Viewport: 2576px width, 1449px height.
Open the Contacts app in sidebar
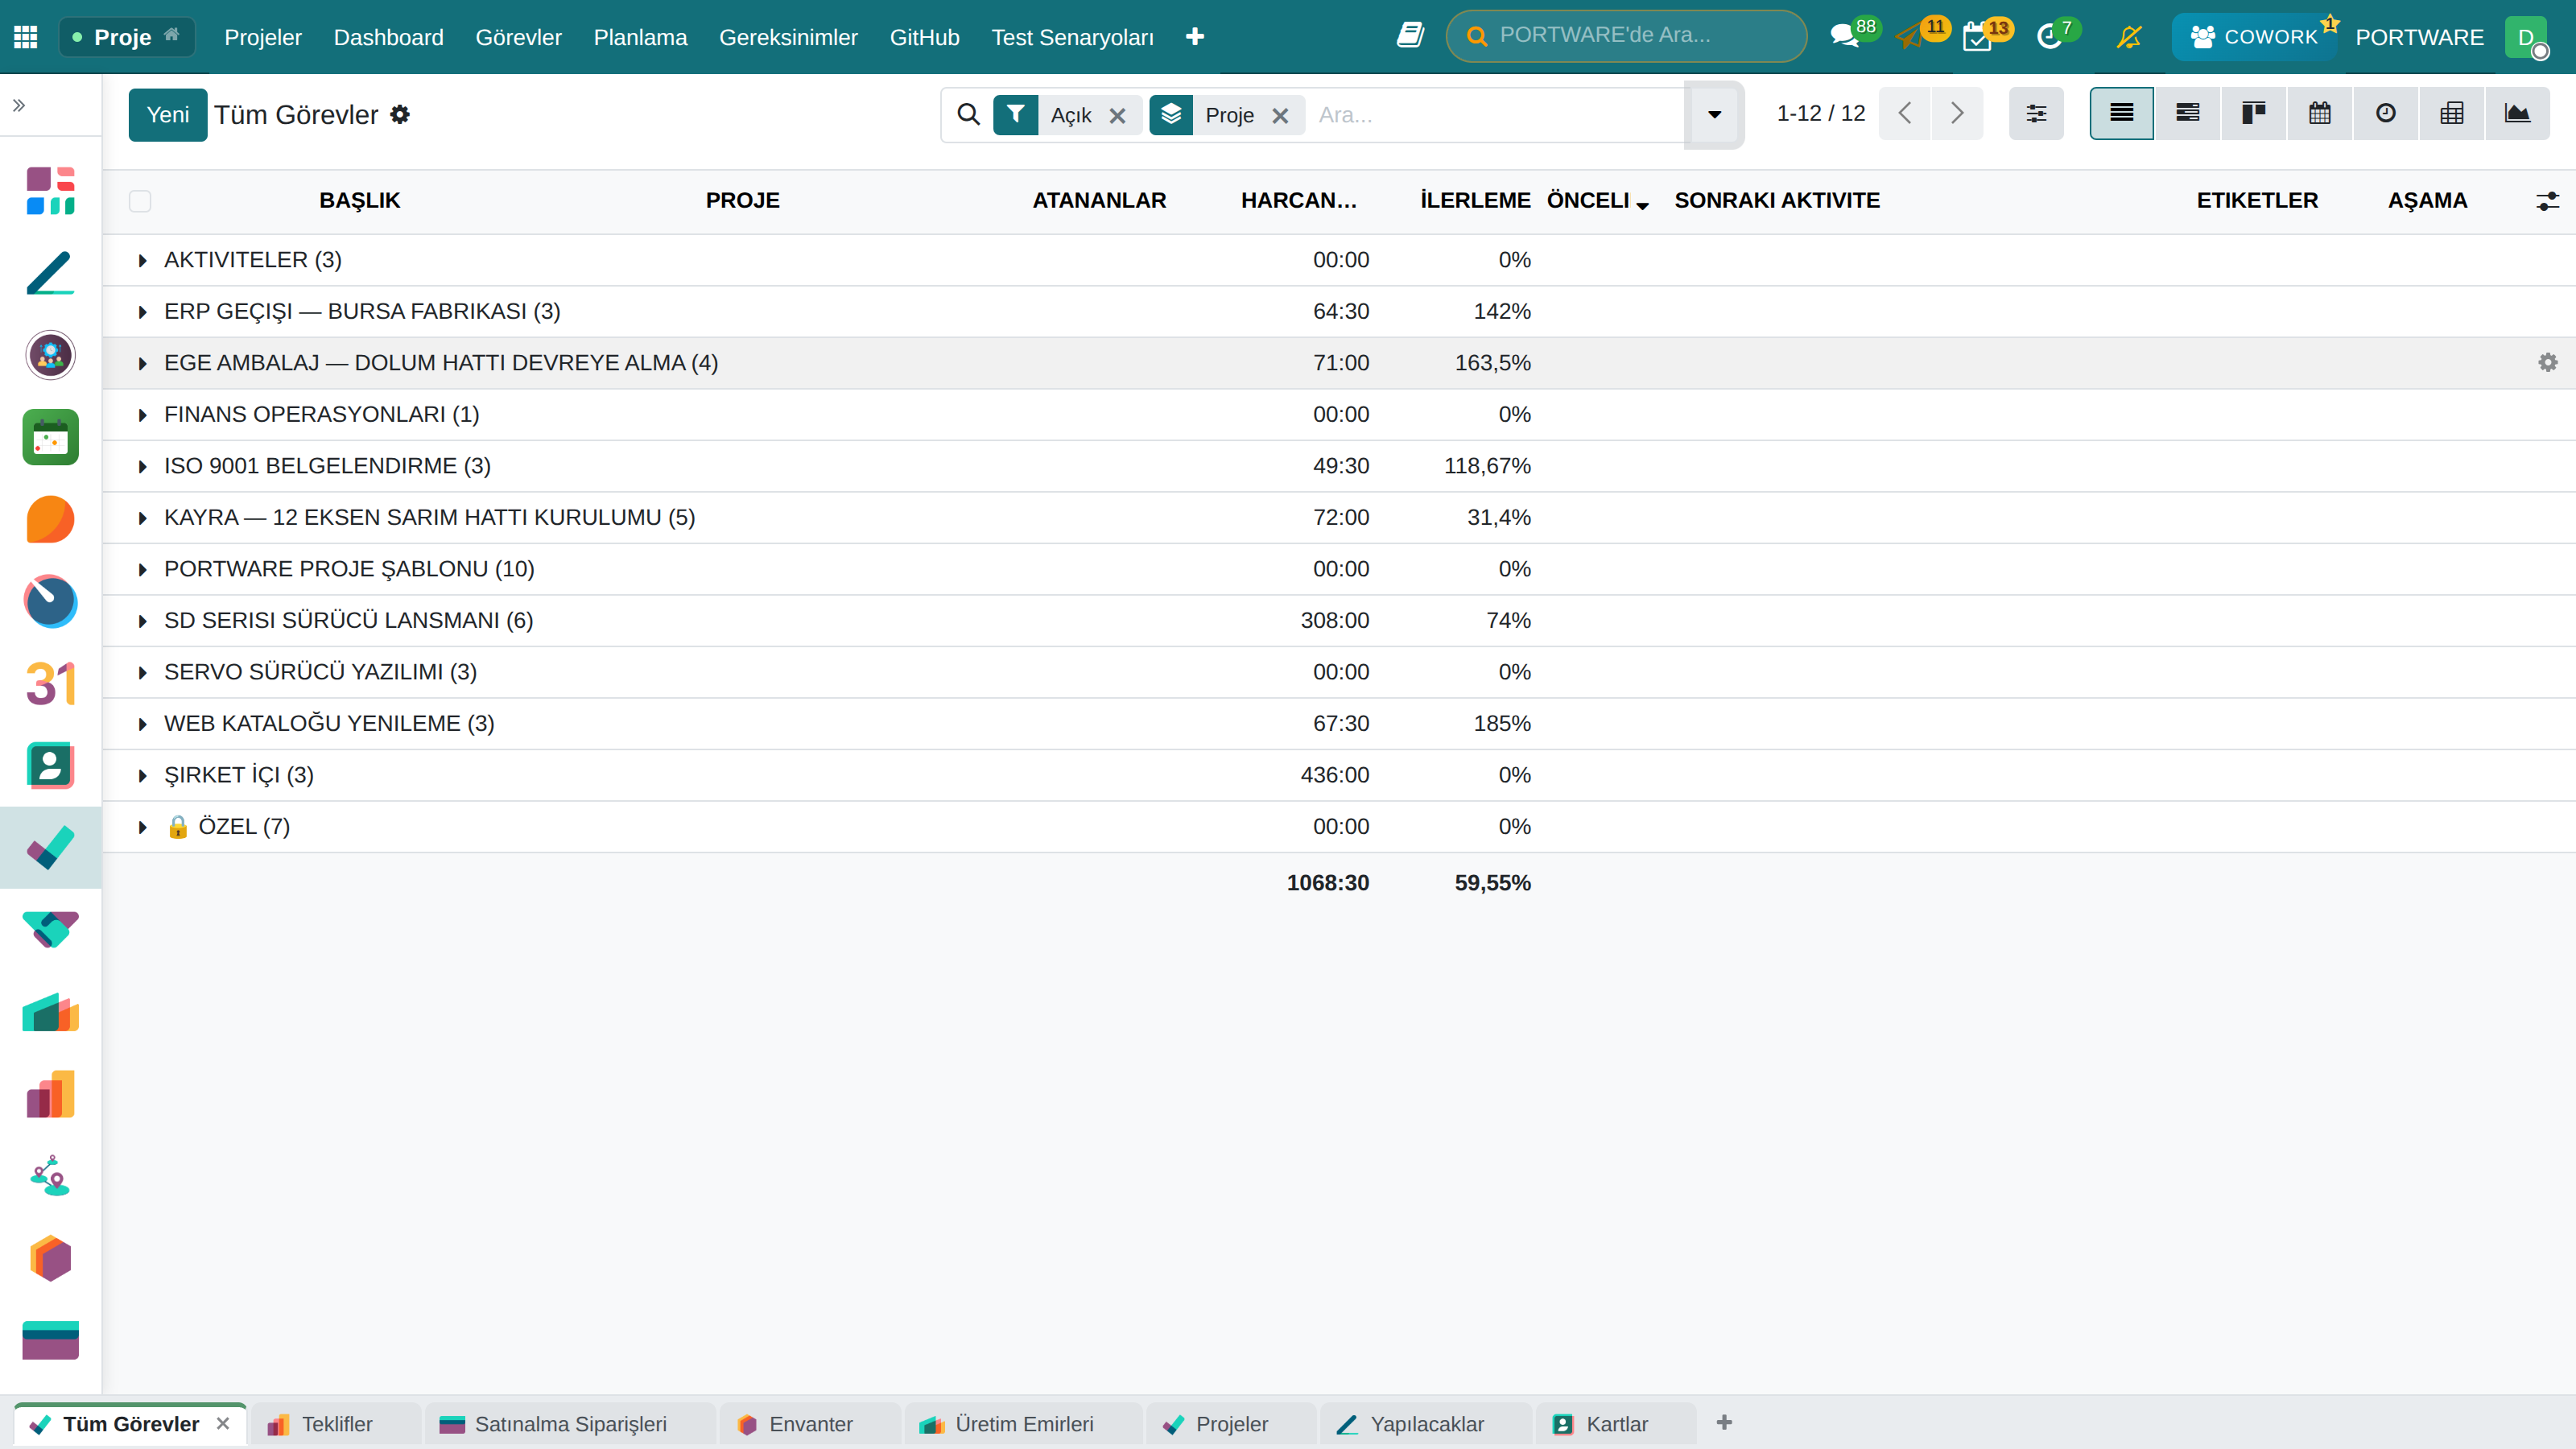50,766
